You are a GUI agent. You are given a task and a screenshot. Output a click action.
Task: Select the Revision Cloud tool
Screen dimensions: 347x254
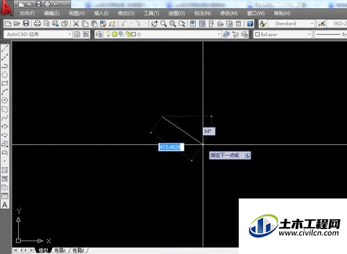click(5, 109)
